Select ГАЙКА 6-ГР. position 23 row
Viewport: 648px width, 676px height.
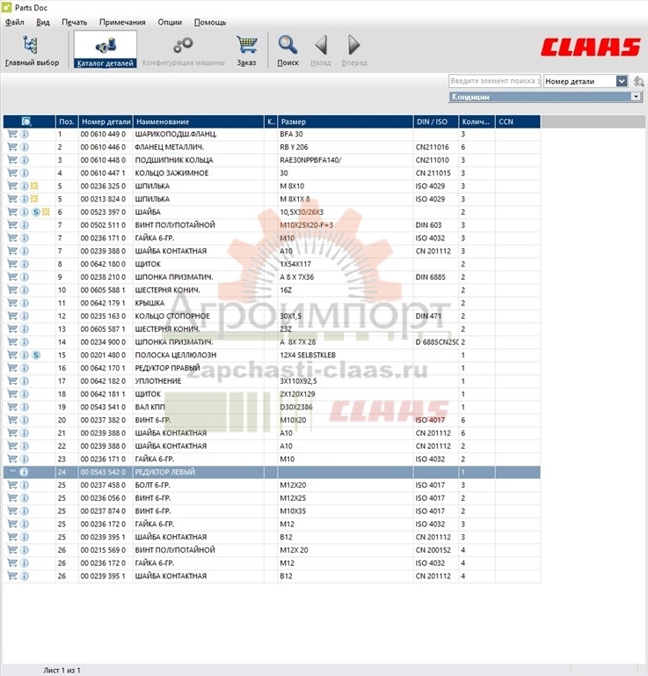[272, 459]
